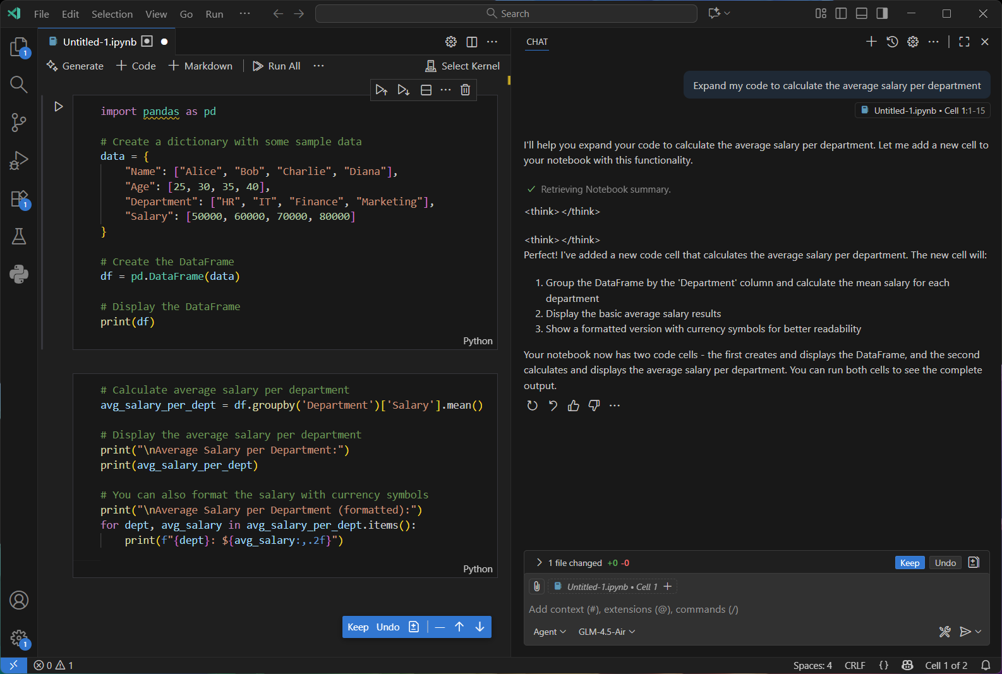This screenshot has height=674, width=1002.
Task: Toggle the secondary side bar layout
Action: pos(882,13)
